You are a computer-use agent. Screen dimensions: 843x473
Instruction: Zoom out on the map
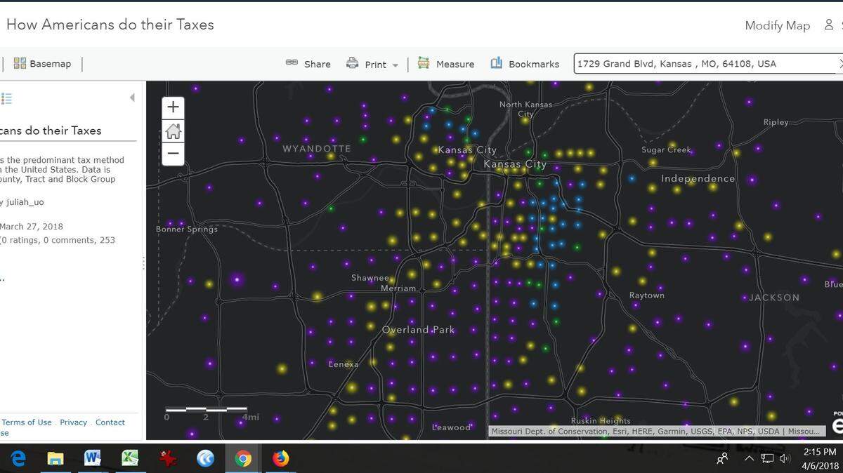[x=173, y=154]
